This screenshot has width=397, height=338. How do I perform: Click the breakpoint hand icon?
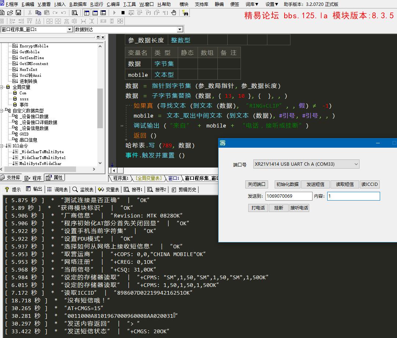point(174,12)
